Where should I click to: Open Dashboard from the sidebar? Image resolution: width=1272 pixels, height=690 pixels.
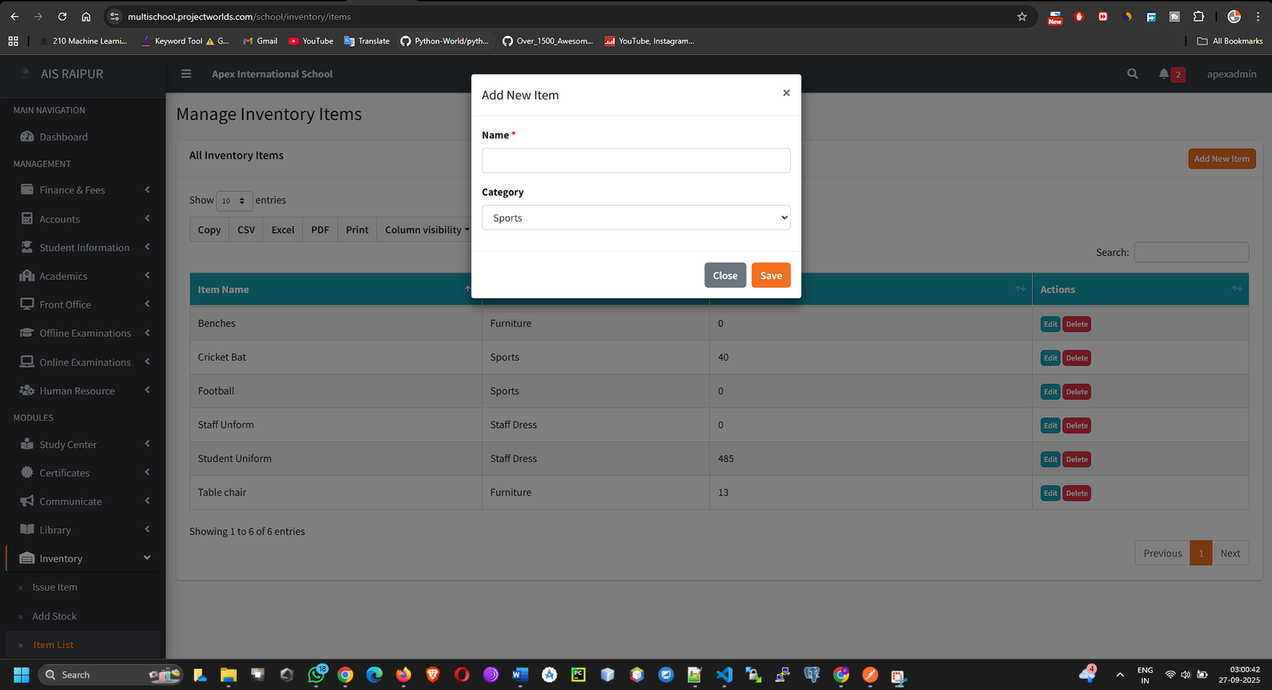(64, 137)
